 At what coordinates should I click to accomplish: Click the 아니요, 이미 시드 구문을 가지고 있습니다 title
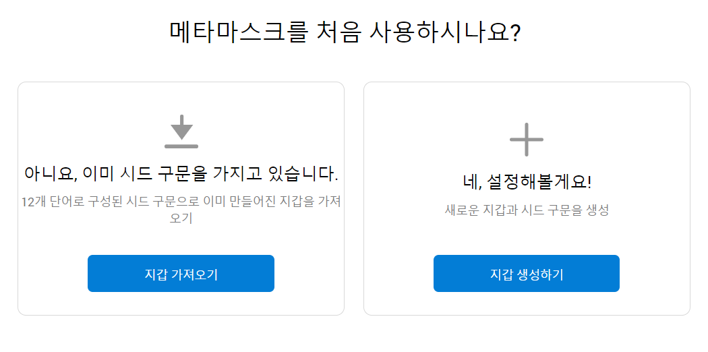pyautogui.click(x=181, y=174)
